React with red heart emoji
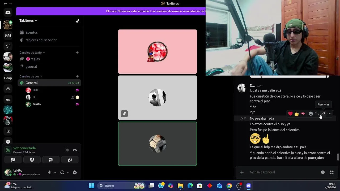The height and width of the screenshot is (191, 340). coord(290,114)
